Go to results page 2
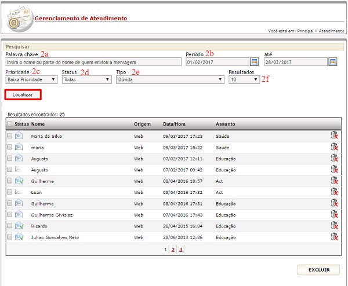The image size is (348, 286). [x=173, y=250]
